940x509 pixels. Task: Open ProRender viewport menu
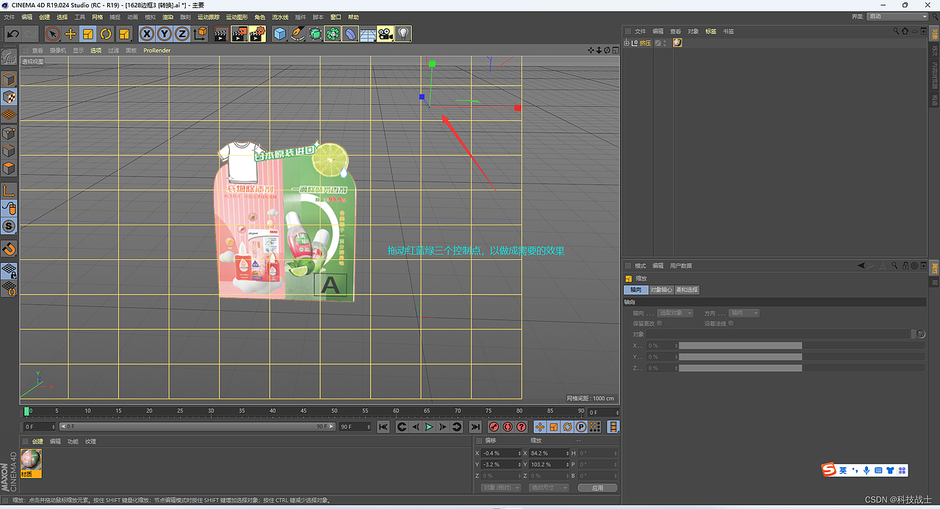click(x=157, y=50)
